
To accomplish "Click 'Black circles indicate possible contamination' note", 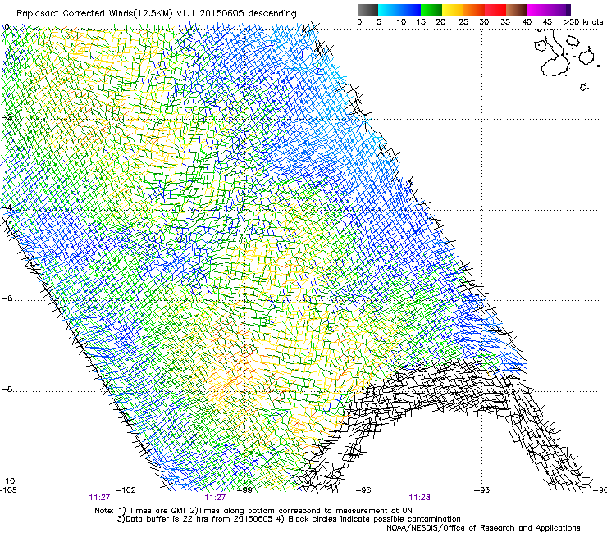I will [x=374, y=519].
